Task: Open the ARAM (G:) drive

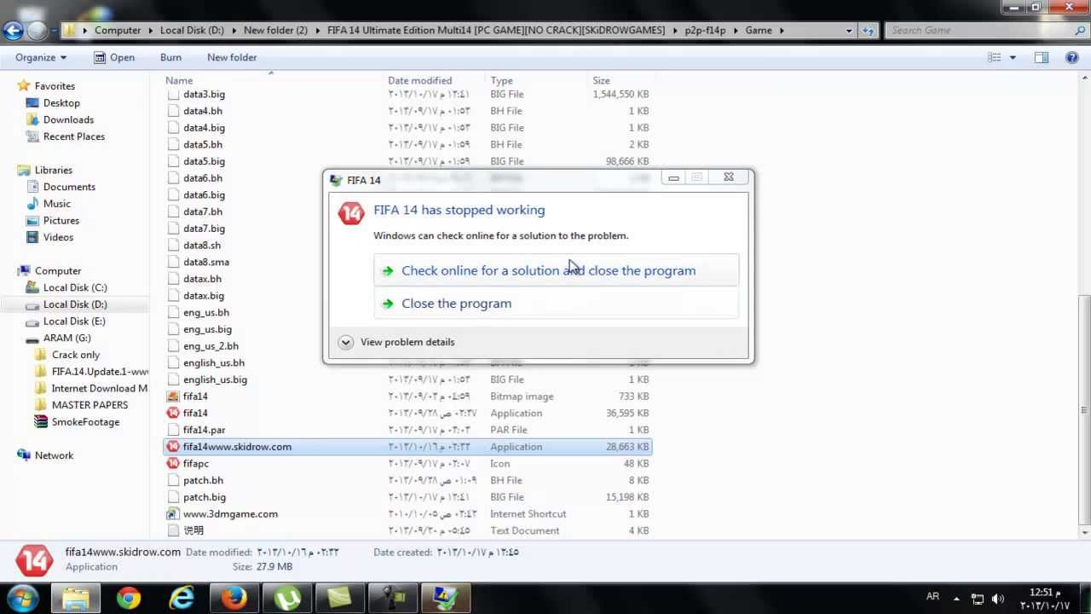Action: click(x=66, y=338)
